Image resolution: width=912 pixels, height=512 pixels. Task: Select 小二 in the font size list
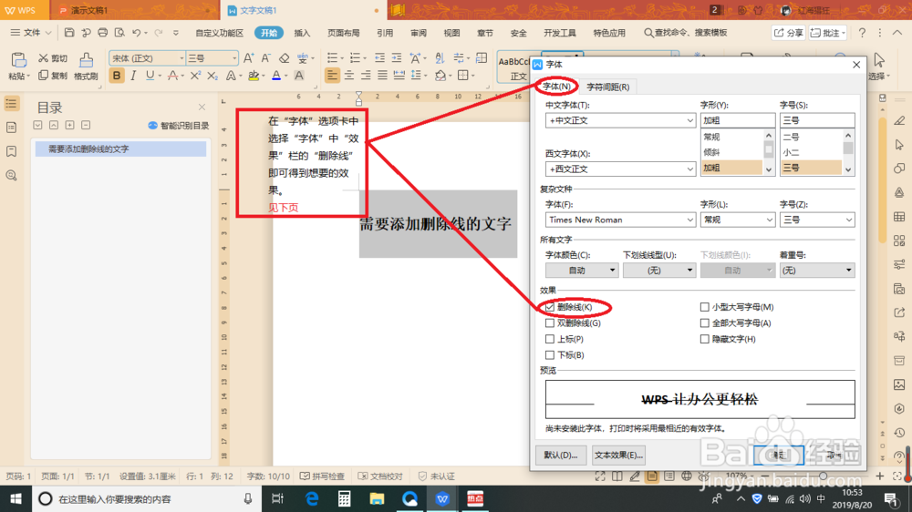[810, 152]
